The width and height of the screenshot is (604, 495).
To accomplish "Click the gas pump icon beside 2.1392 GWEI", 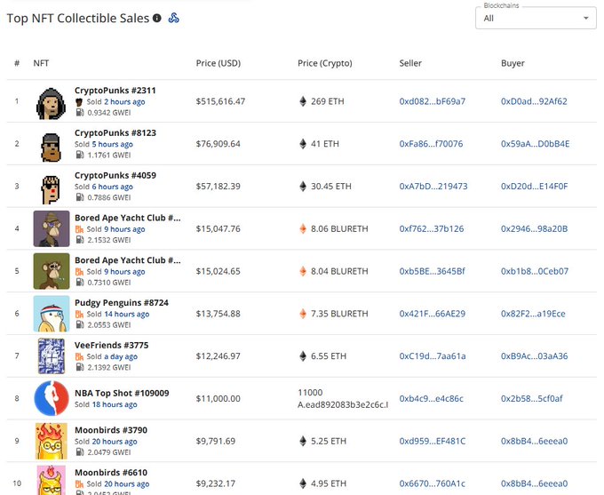I will tap(80, 367).
